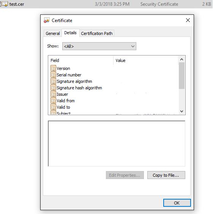Click the Signature hash algorithm field icon
Screen dimensions: 213x214
click(53, 88)
